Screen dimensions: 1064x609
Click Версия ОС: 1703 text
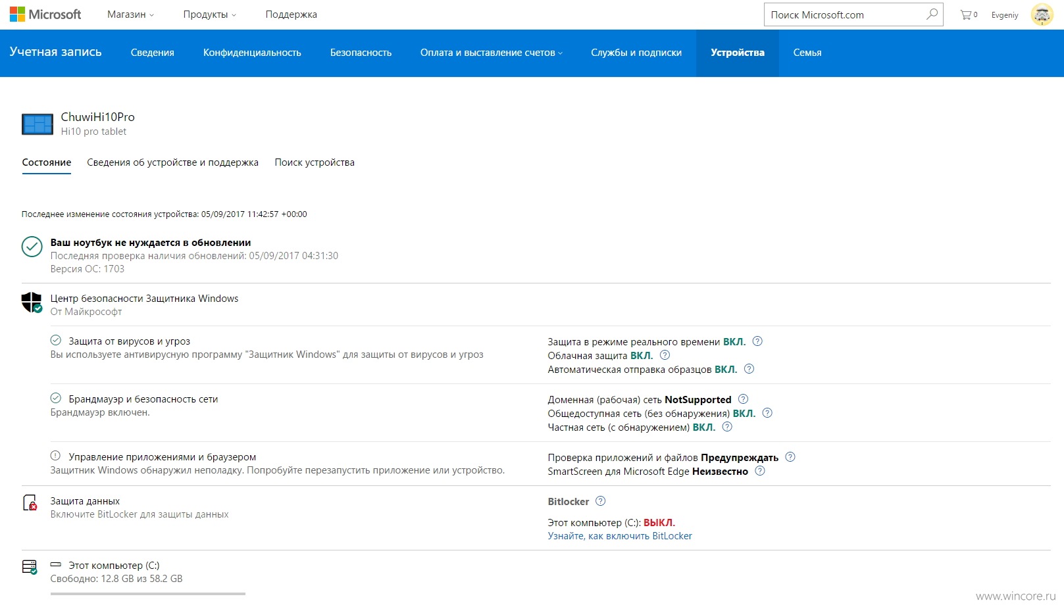point(88,269)
